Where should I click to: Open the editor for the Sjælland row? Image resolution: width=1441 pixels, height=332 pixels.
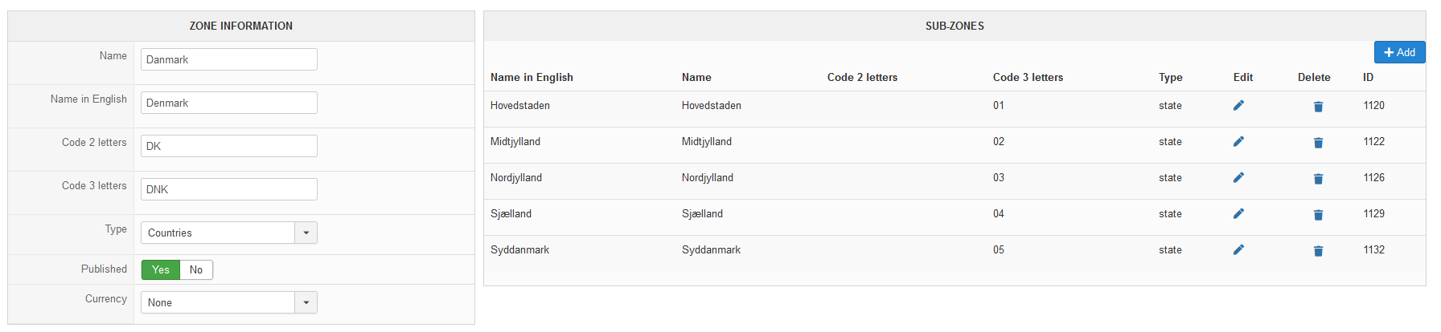coord(1238,213)
